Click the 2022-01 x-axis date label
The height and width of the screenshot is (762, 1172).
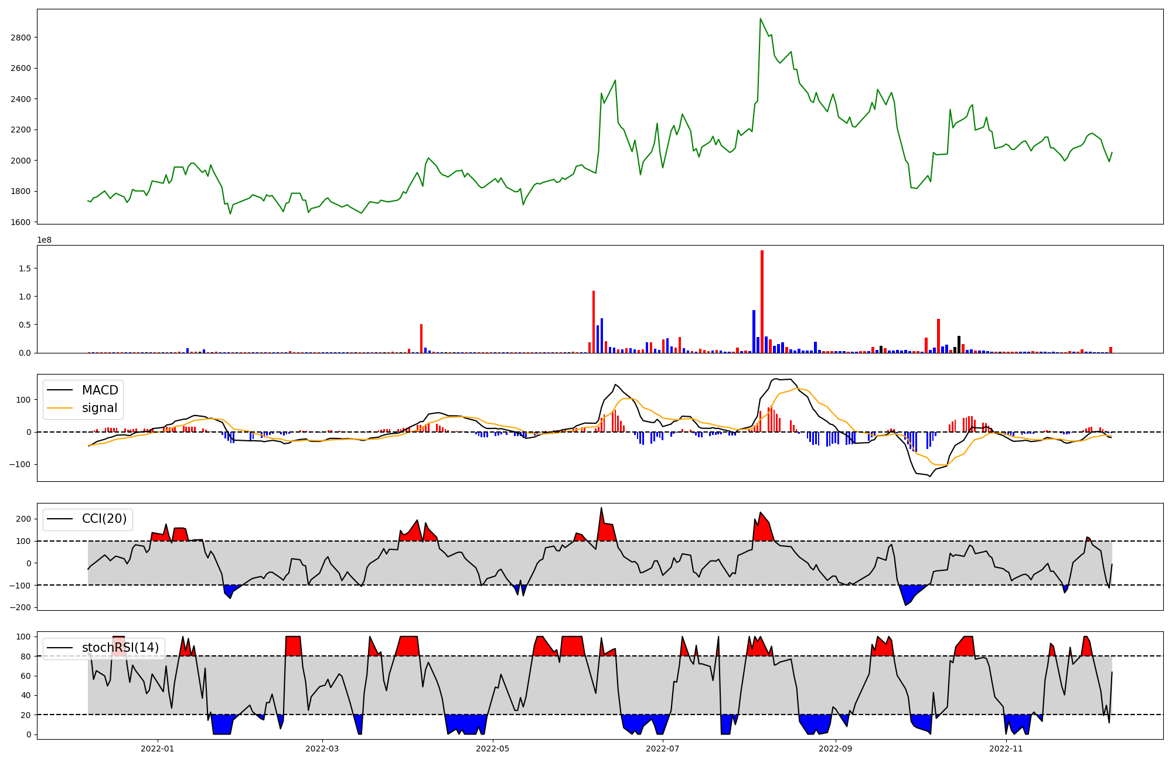pyautogui.click(x=157, y=749)
